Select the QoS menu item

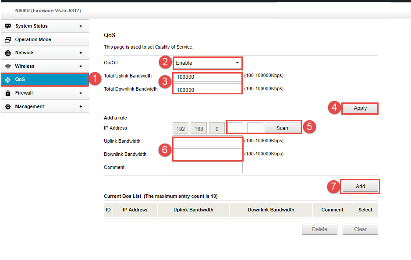coord(45,80)
